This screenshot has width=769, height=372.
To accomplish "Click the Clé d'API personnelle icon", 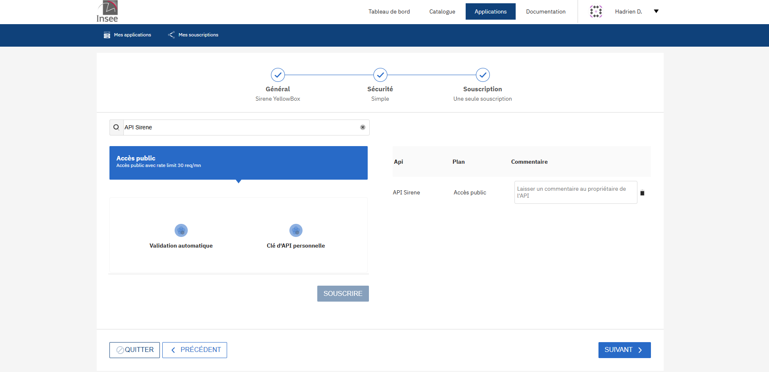I will pos(296,230).
